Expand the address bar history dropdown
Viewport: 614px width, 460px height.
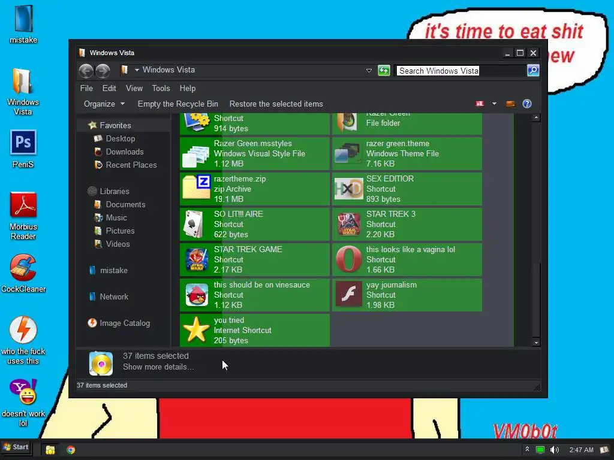pos(369,71)
